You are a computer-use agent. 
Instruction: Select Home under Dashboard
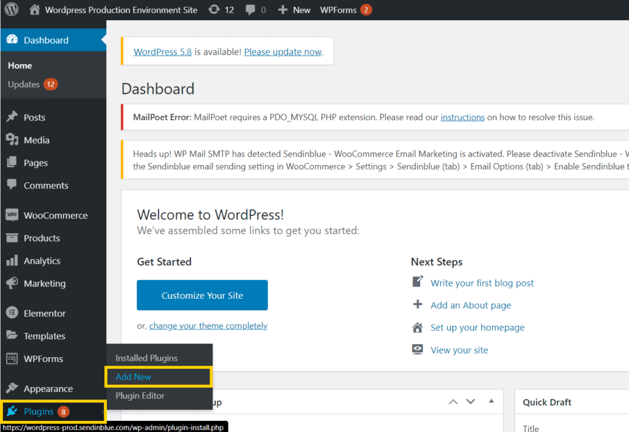point(20,65)
